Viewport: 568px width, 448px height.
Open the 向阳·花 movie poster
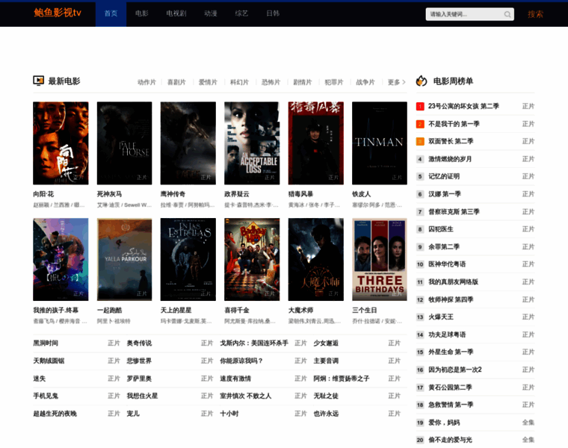(x=61, y=143)
